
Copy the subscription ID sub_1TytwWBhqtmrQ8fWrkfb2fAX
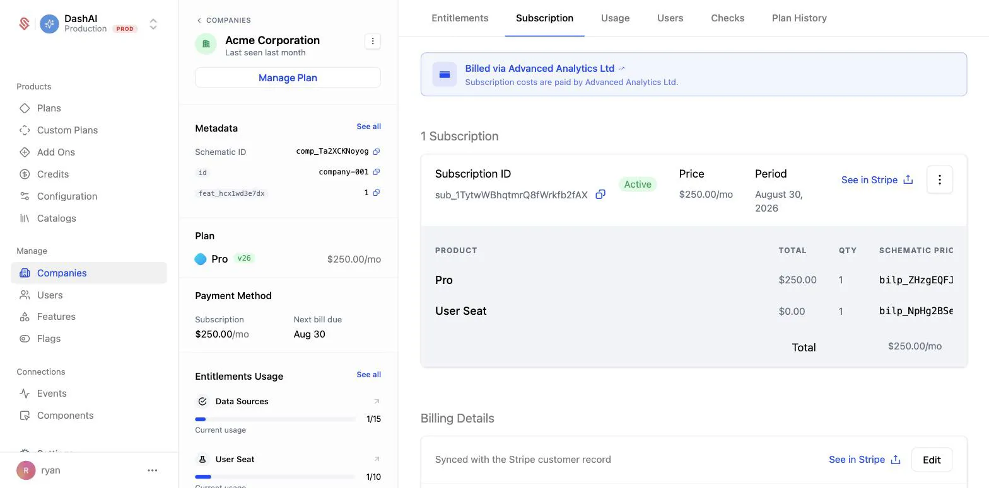(x=600, y=195)
